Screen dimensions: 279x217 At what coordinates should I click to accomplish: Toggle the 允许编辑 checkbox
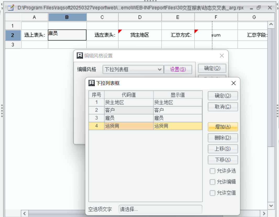[213, 182]
